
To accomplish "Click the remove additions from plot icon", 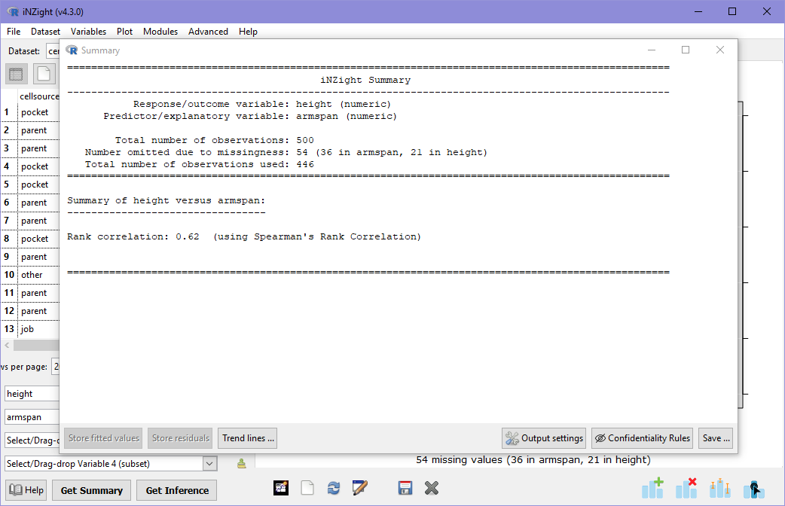I will click(x=686, y=489).
